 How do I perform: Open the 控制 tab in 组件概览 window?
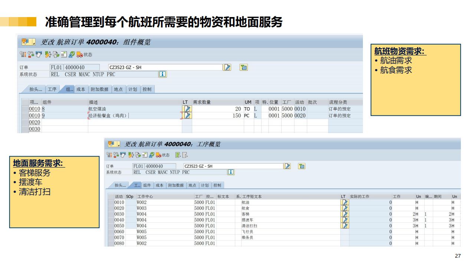click(147, 89)
